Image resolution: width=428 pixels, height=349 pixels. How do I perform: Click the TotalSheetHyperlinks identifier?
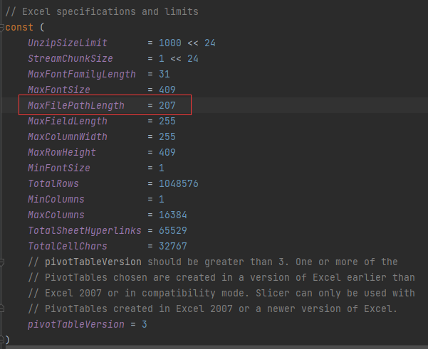coord(85,230)
